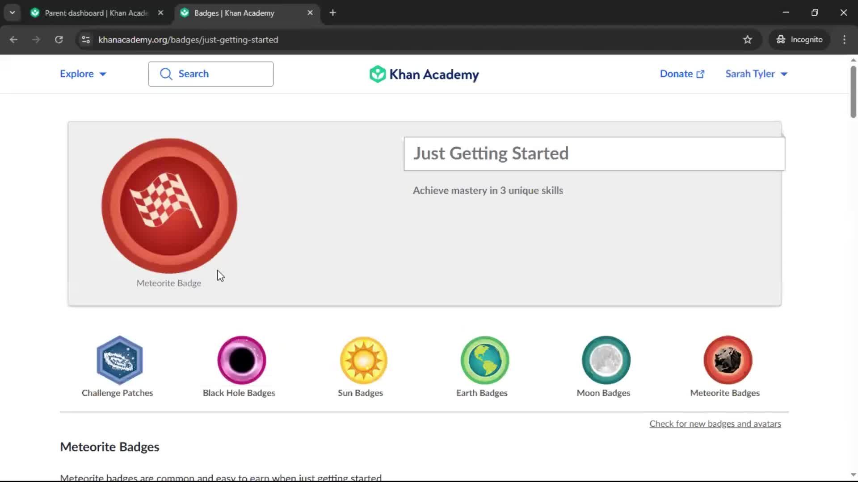Go forward in browser history
The image size is (858, 482).
click(36, 40)
